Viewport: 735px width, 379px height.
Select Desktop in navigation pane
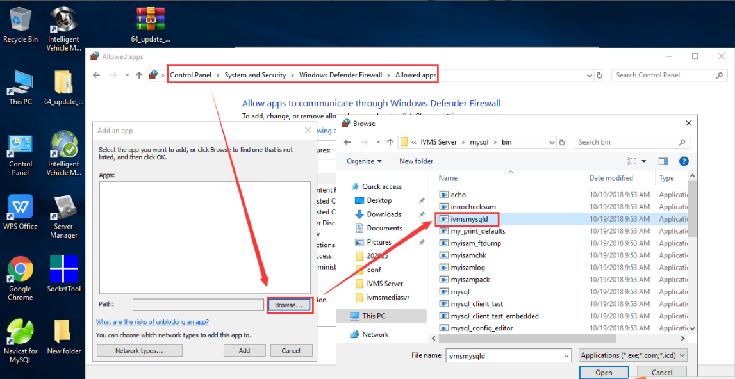[x=379, y=200]
